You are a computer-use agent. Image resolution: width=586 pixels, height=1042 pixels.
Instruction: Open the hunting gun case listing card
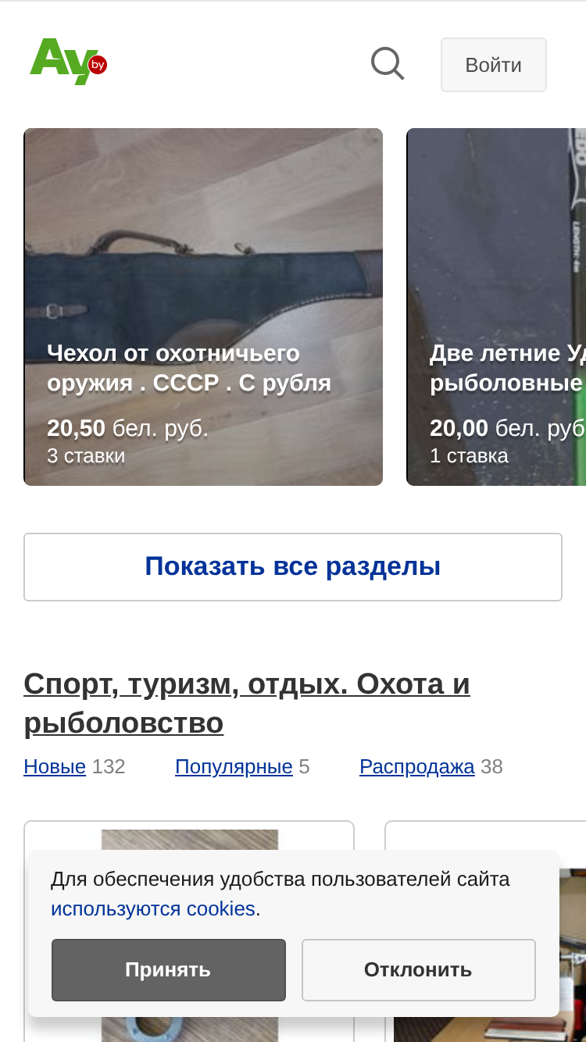203,307
